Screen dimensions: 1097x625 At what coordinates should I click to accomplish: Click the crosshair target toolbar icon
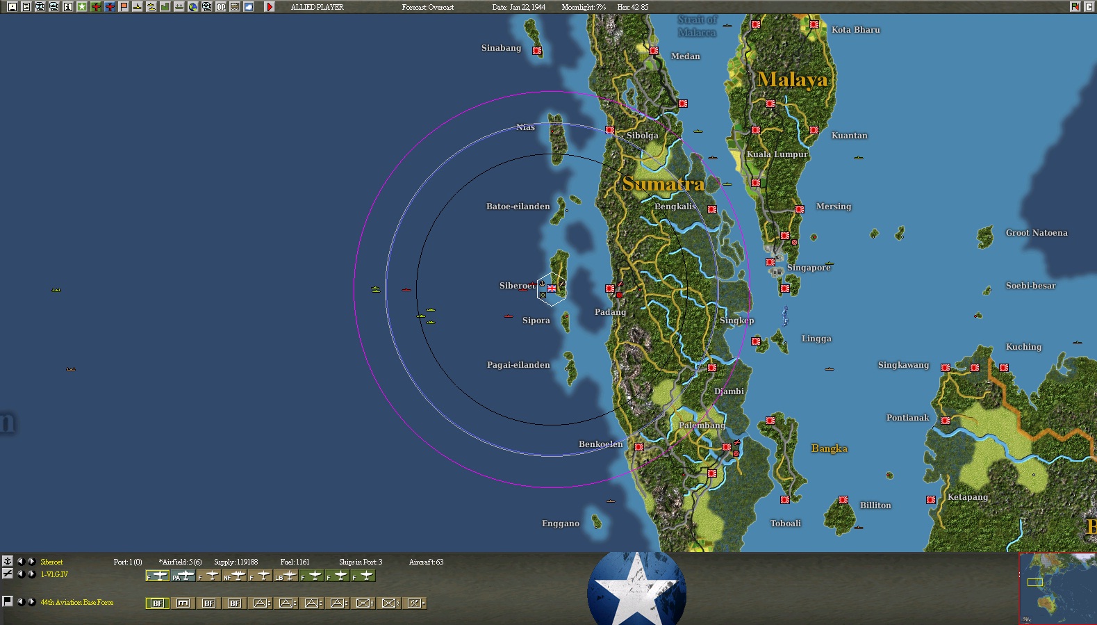coord(206,7)
